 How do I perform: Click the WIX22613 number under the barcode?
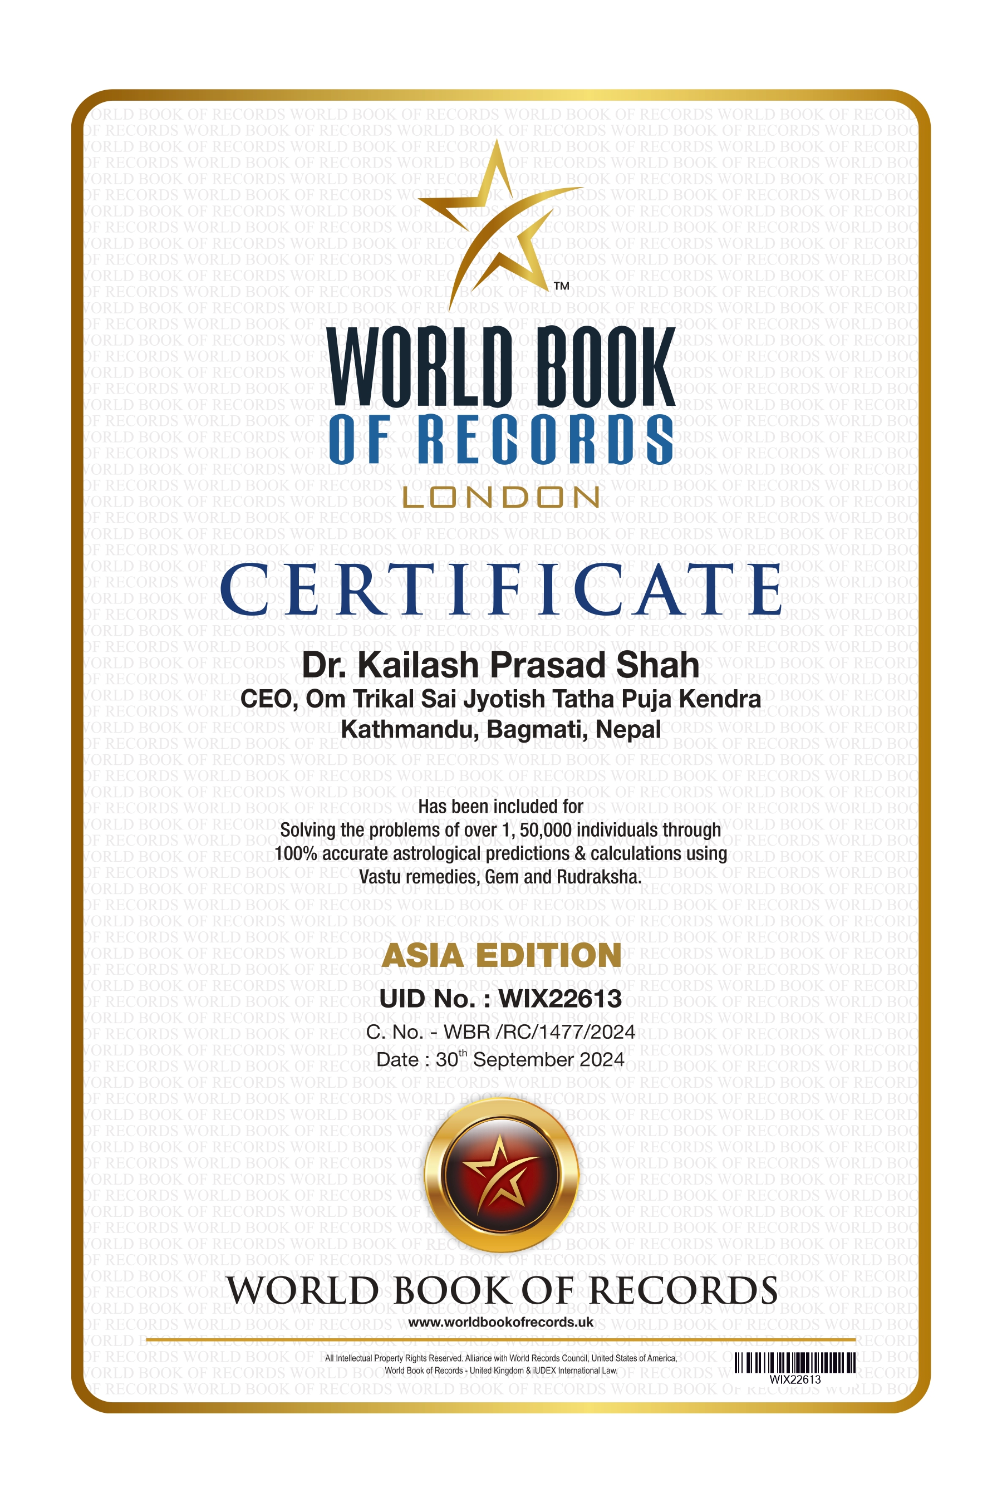794,1379
